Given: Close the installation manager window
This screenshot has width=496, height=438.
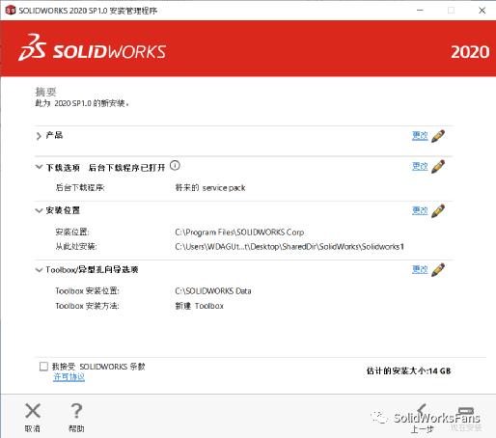Looking at the screenshot, I should click(x=482, y=11).
